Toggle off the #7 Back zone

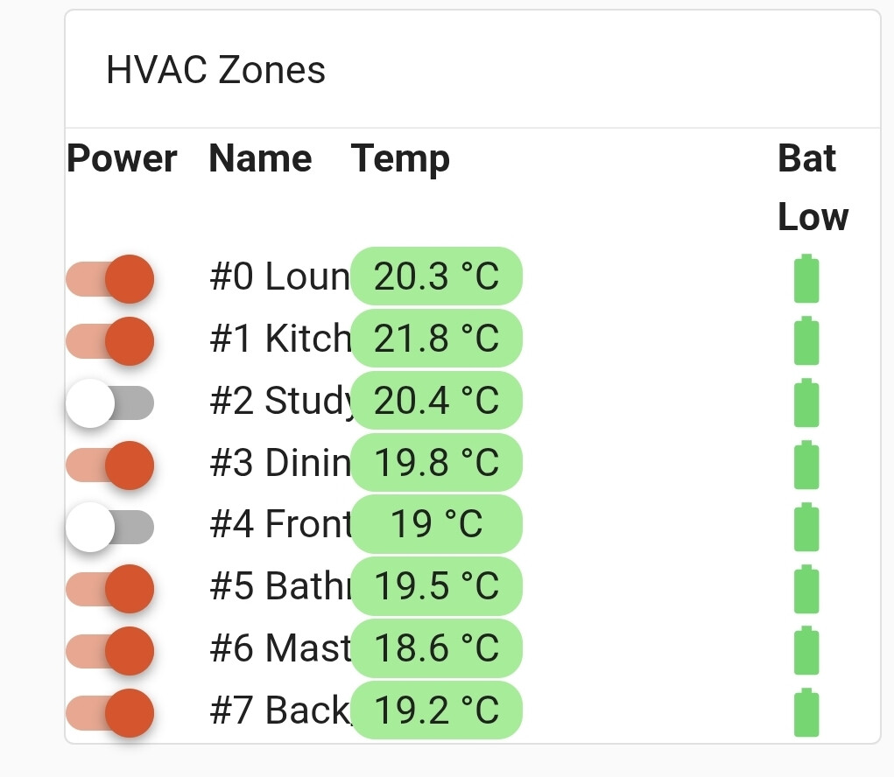(x=110, y=713)
